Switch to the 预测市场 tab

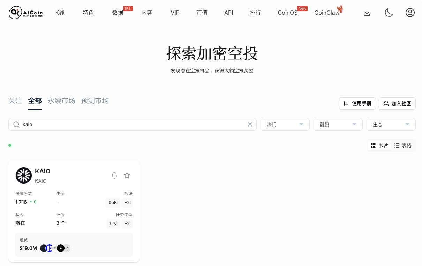[x=95, y=101]
